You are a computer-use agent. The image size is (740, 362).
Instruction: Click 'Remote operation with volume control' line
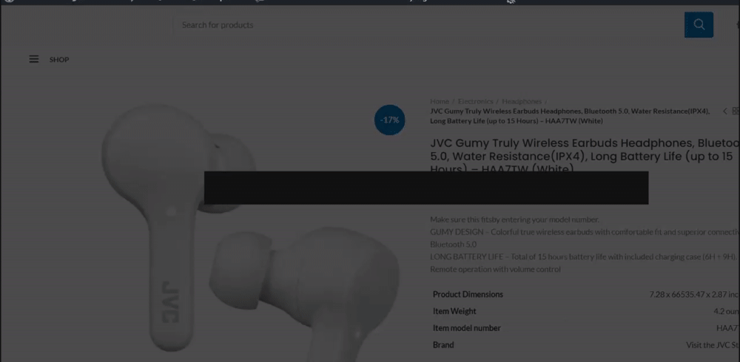[495, 269]
